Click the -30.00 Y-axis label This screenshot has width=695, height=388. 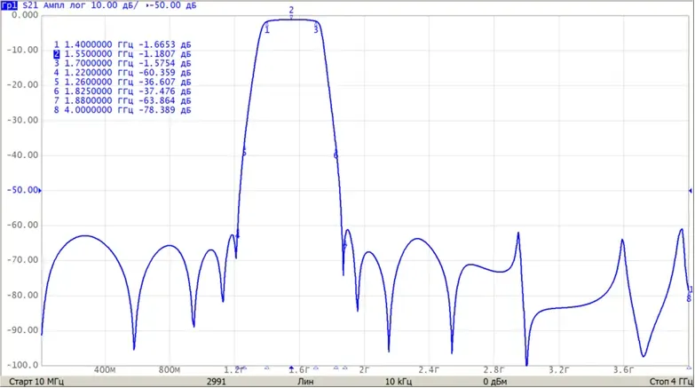(22, 120)
